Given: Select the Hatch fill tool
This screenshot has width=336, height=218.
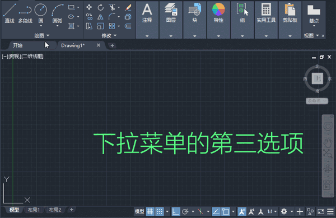Looking at the screenshot, I should click(x=71, y=26).
